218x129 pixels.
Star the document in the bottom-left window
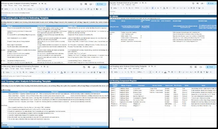click(42, 67)
